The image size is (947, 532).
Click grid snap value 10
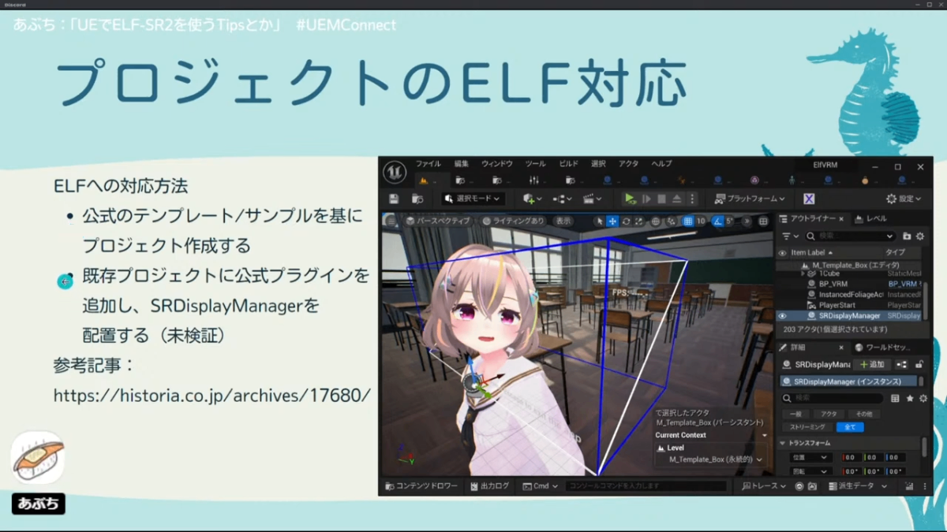(701, 221)
